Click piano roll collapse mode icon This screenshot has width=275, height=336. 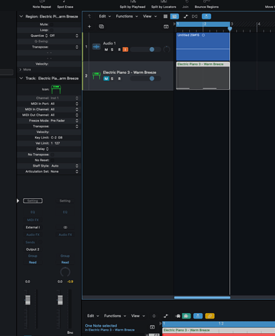coord(154,316)
